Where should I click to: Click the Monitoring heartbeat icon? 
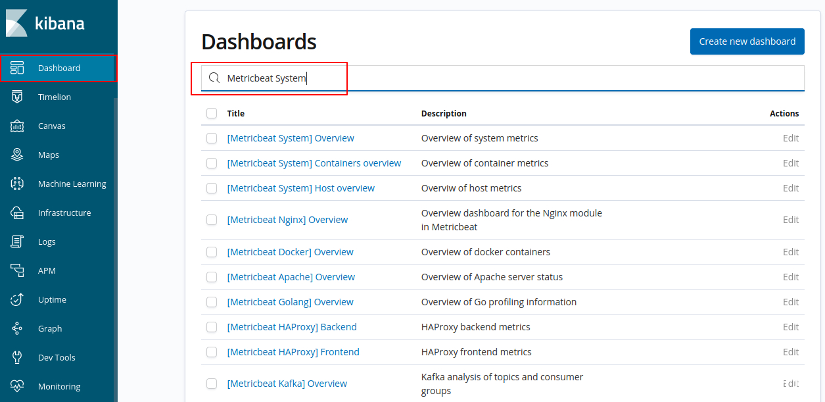point(17,386)
